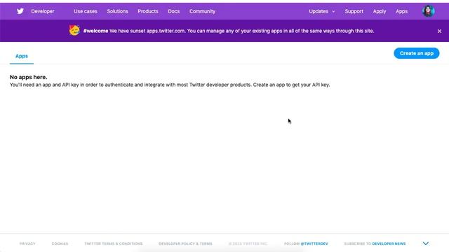
Task: Click the Twitter bird logo
Action: coord(20,11)
